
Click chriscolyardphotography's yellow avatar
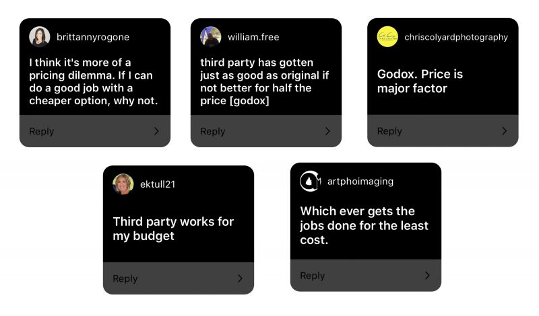pyautogui.click(x=387, y=37)
